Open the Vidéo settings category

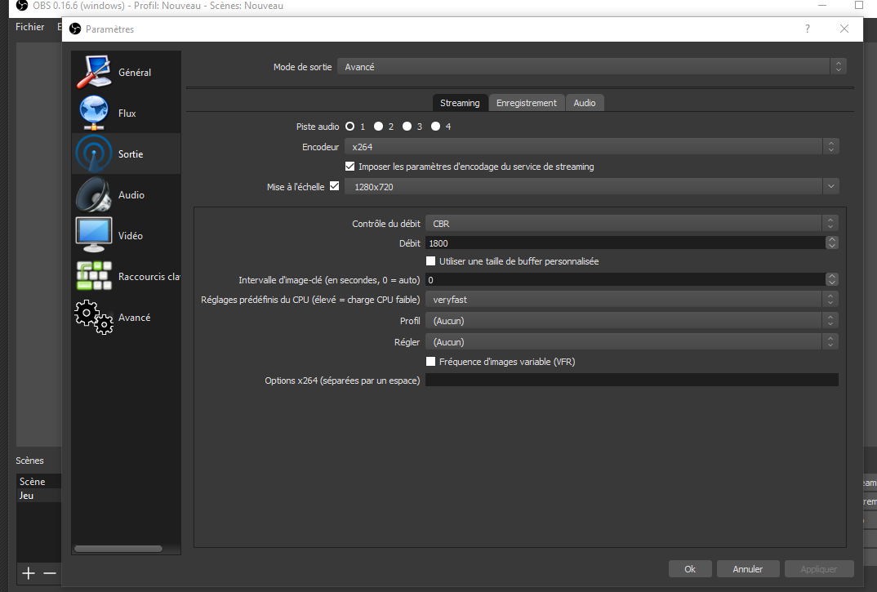[127, 235]
